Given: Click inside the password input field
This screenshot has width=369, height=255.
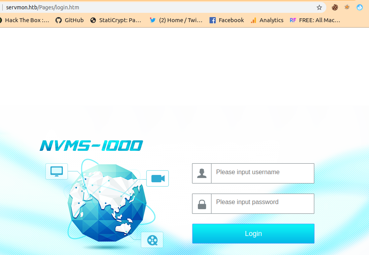Looking at the screenshot, I should (263, 204).
